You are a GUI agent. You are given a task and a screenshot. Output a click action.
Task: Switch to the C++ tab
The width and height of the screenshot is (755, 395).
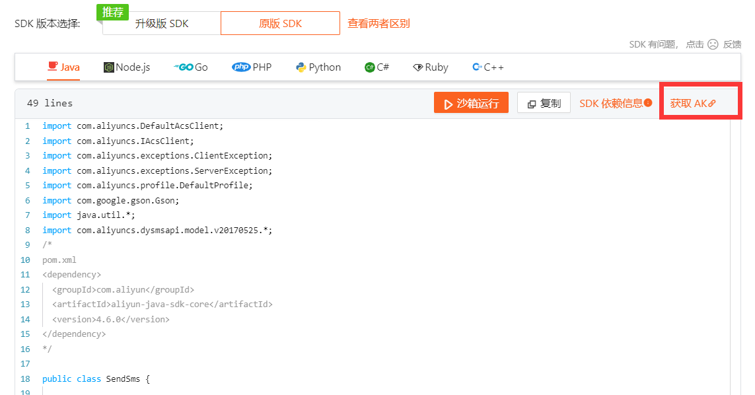tap(487, 67)
